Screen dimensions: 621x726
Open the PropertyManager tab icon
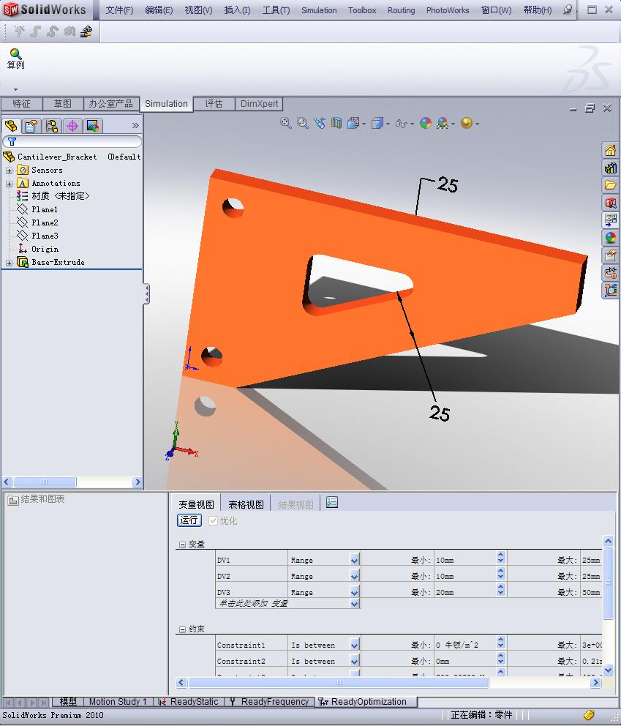(31, 125)
